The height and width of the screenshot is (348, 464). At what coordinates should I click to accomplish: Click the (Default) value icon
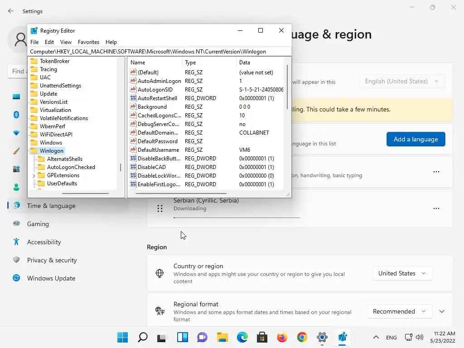click(x=133, y=72)
